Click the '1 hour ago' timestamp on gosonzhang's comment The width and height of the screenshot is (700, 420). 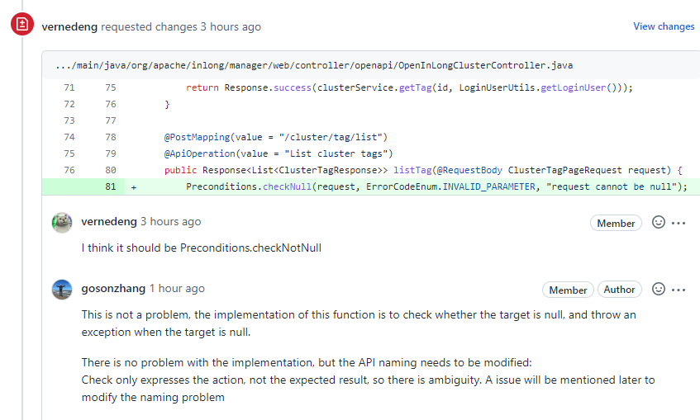[177, 289]
